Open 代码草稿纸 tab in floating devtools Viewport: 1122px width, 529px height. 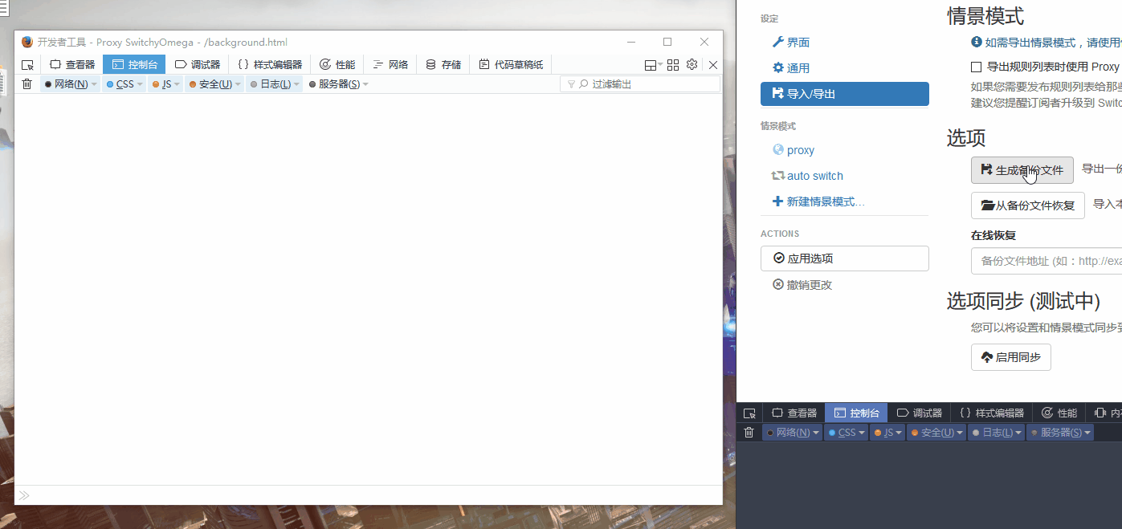[x=511, y=65]
